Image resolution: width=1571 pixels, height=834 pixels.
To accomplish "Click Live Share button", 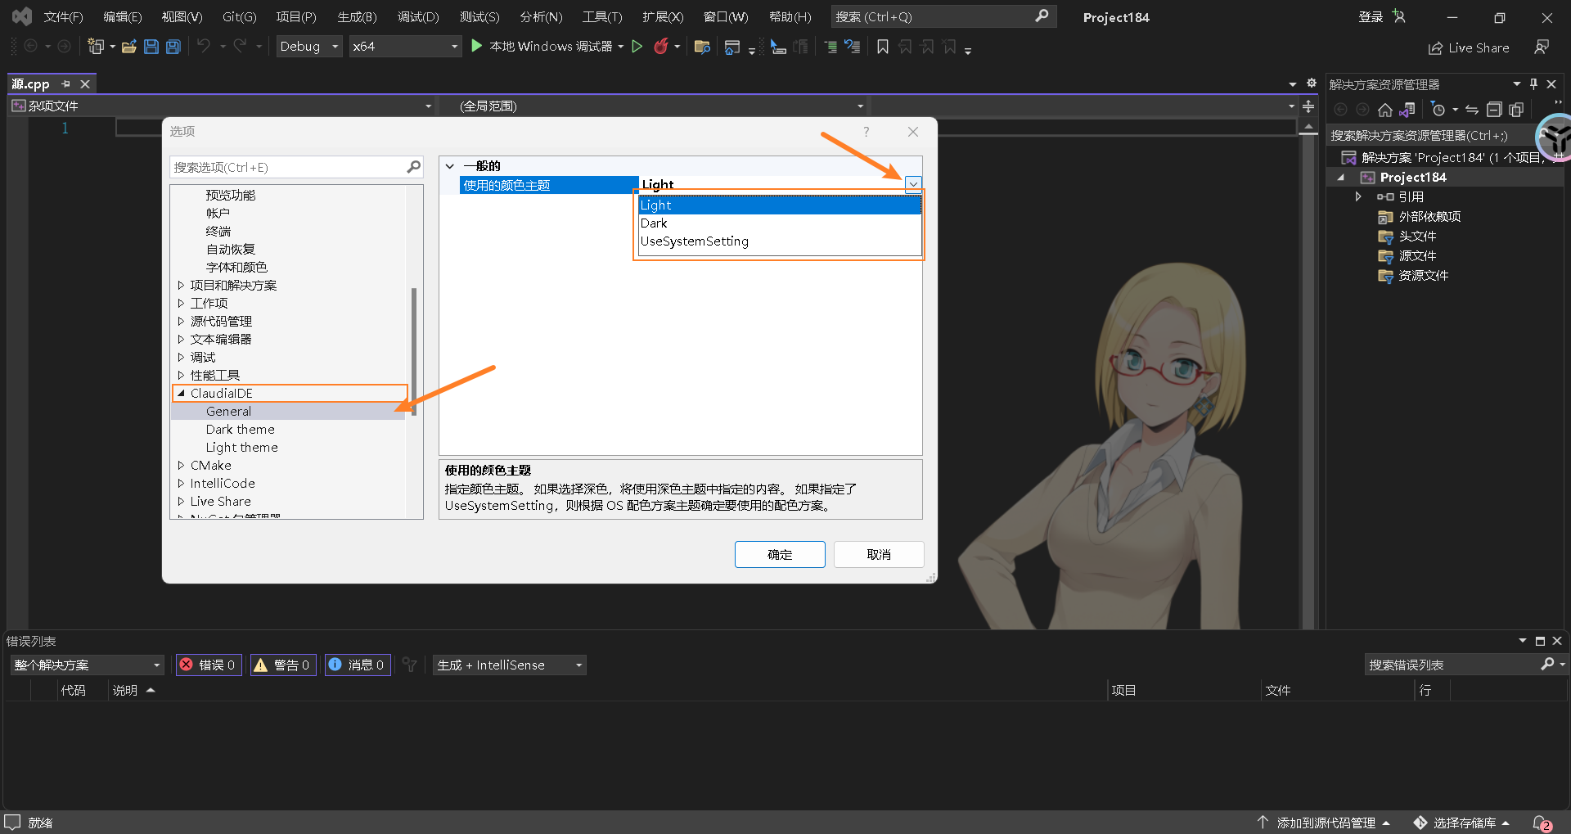I will (x=1469, y=47).
